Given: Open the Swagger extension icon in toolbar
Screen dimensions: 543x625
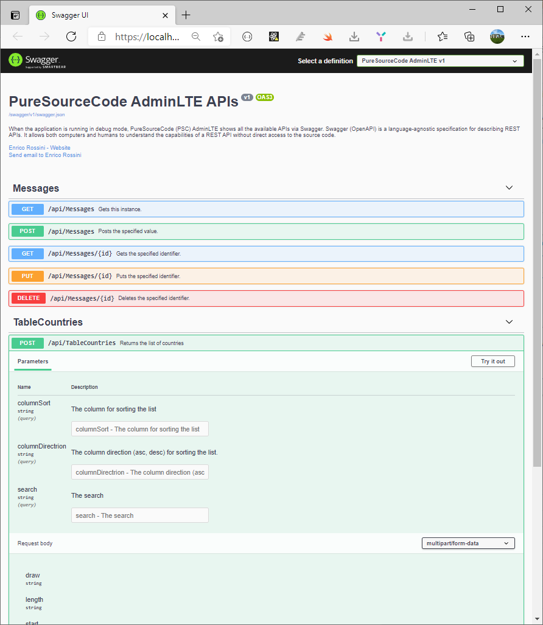Looking at the screenshot, I should click(x=247, y=37).
